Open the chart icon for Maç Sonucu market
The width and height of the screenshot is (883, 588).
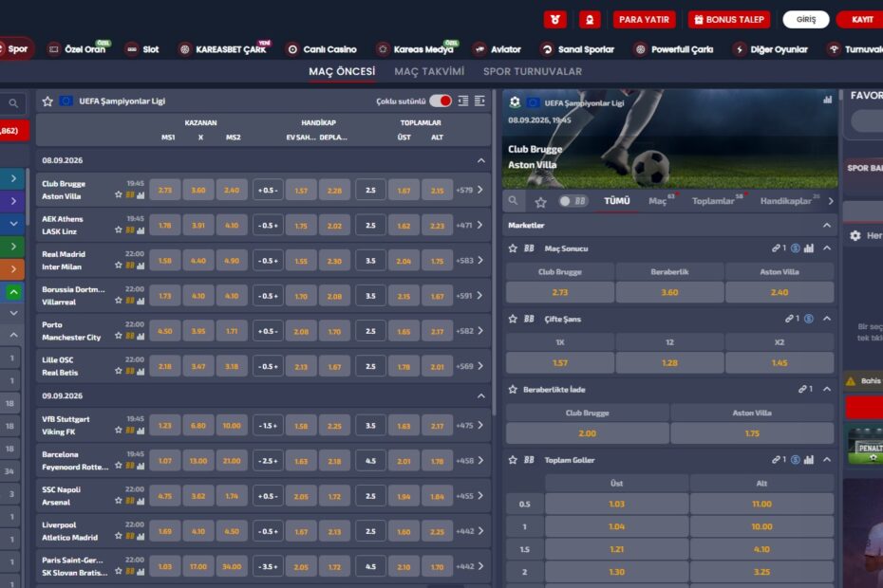pos(809,248)
